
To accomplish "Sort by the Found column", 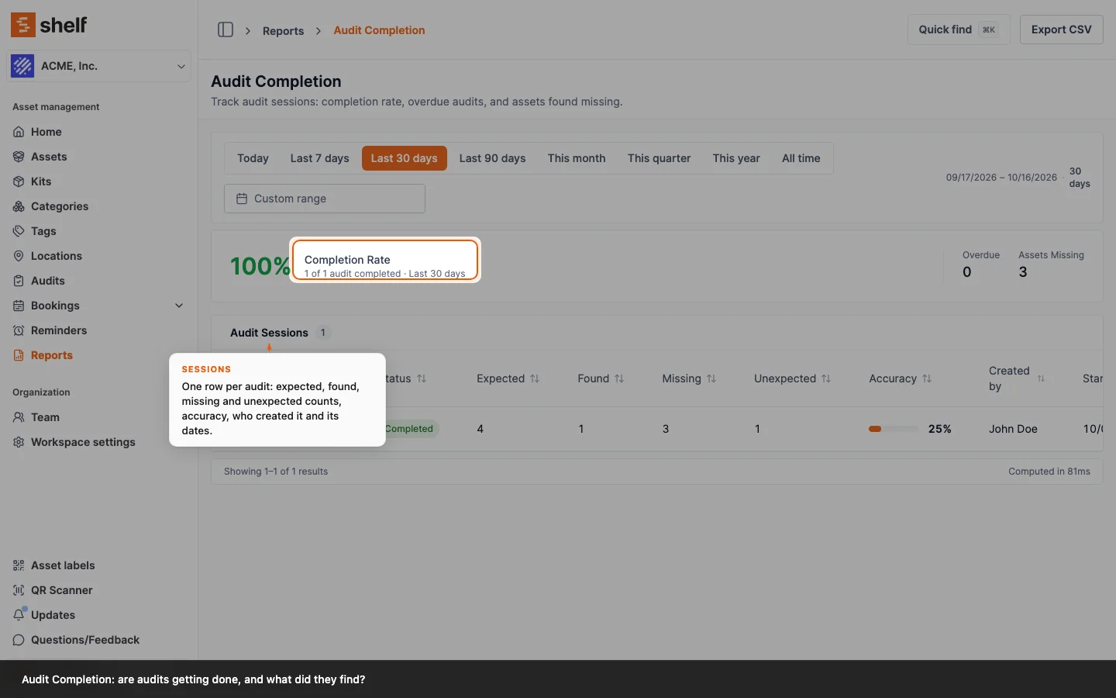I will 601,378.
